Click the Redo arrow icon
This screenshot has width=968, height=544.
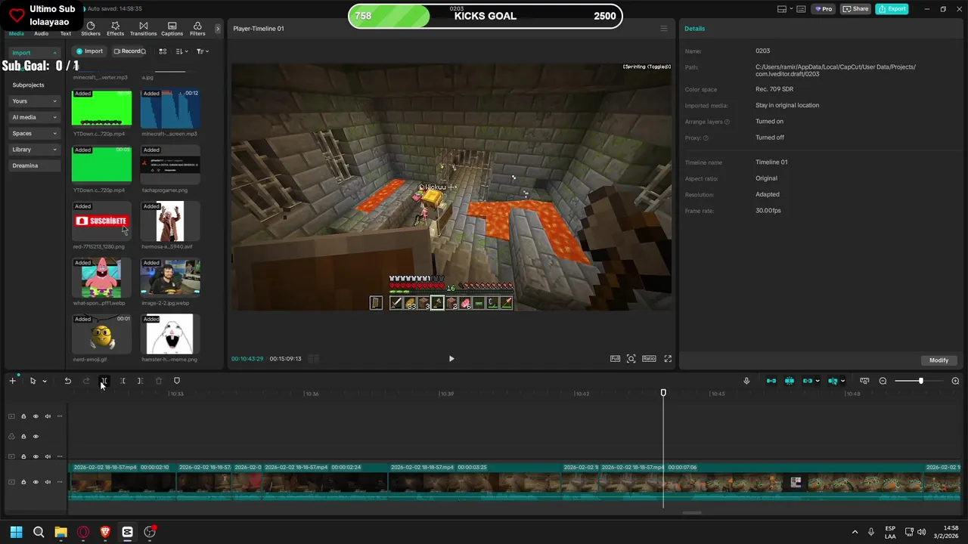pos(86,381)
